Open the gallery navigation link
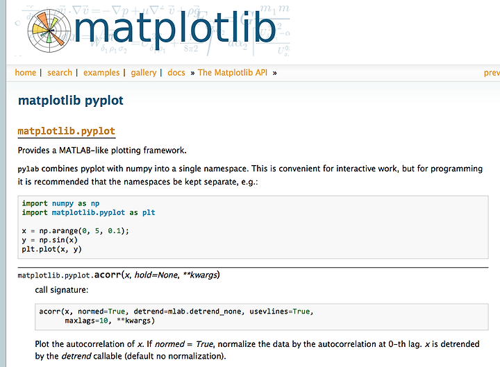Image resolution: width=500 pixels, height=367 pixels. pos(144,73)
